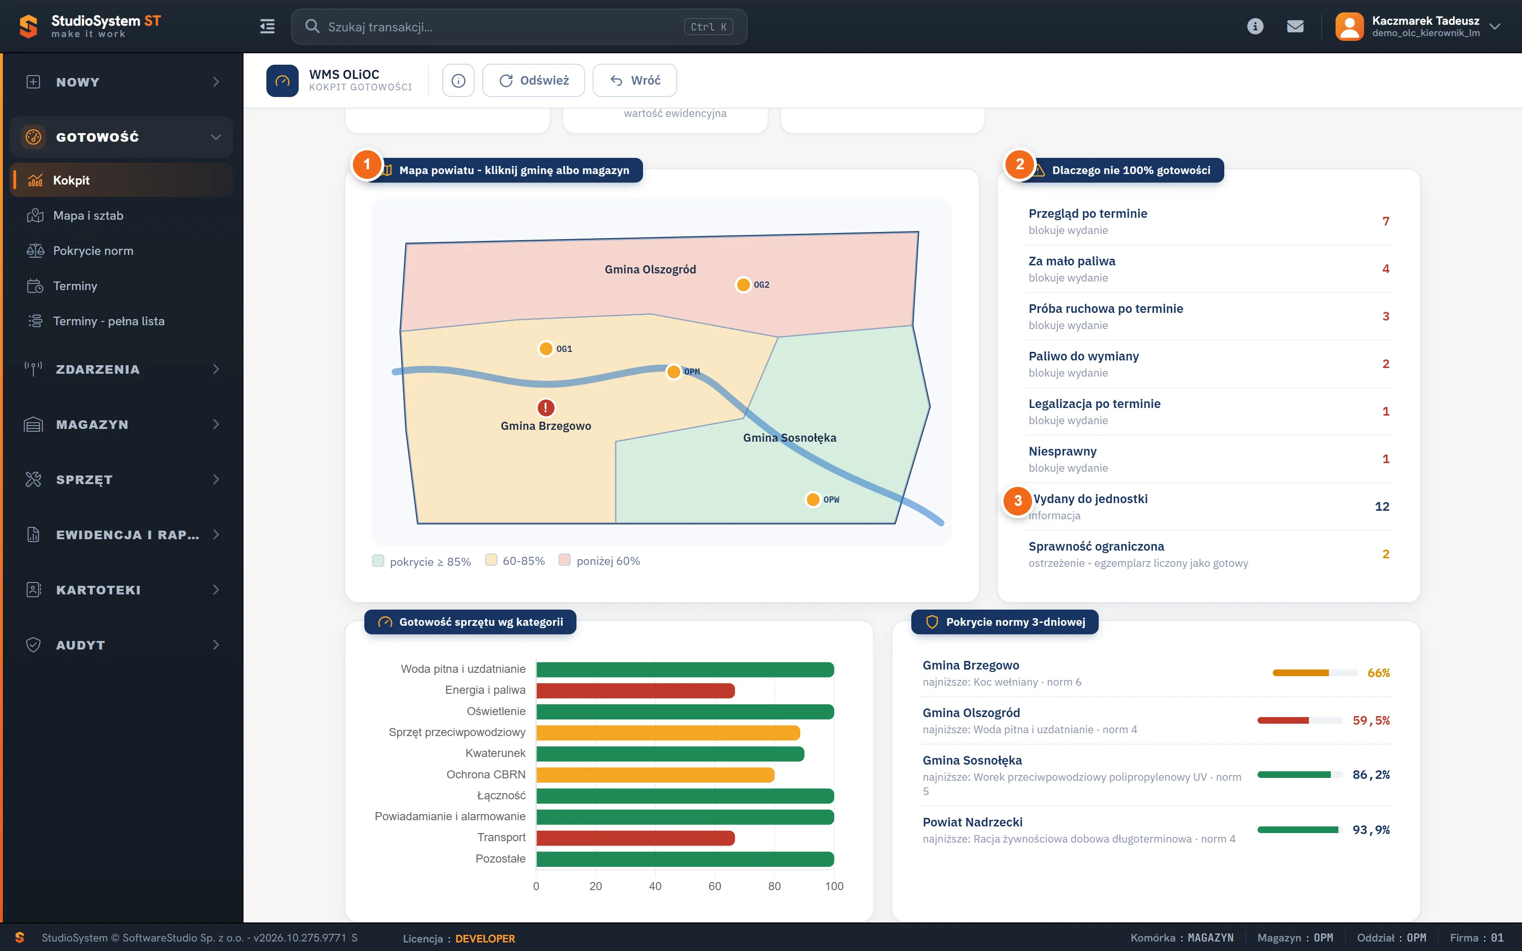This screenshot has height=951, width=1522.
Task: Click the circled info button beside Odśwież
Action: coord(458,80)
